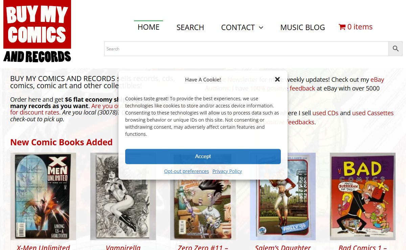This screenshot has height=250, width=406.
Task: Open the X-Men Unlimited cover thumbnail
Action: tap(43, 196)
